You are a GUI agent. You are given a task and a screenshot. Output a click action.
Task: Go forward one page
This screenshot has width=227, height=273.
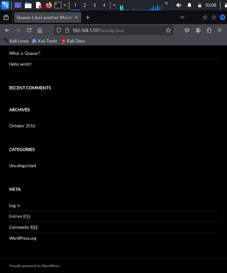pyautogui.click(x=18, y=30)
